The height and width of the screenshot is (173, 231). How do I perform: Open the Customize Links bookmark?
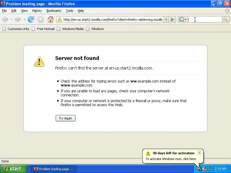click(x=16, y=29)
